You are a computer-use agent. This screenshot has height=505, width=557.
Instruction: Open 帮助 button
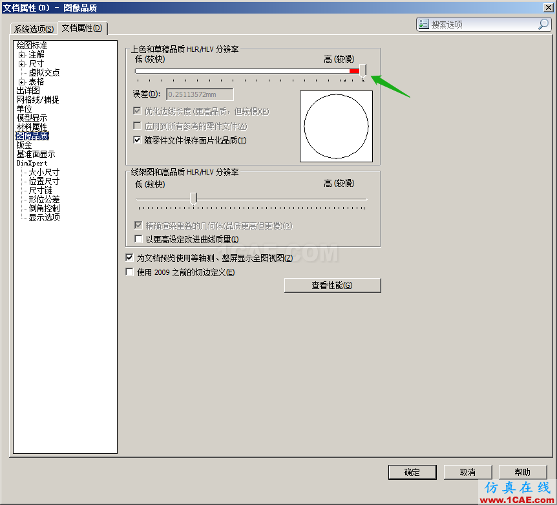(523, 472)
